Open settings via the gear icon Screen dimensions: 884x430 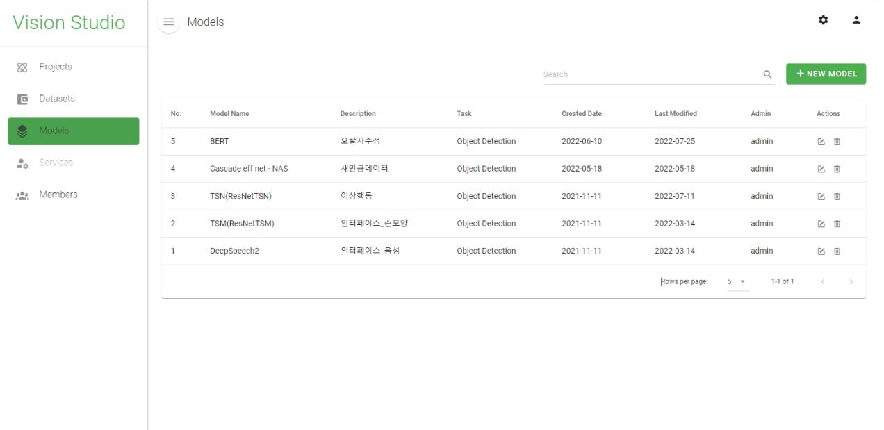point(823,20)
